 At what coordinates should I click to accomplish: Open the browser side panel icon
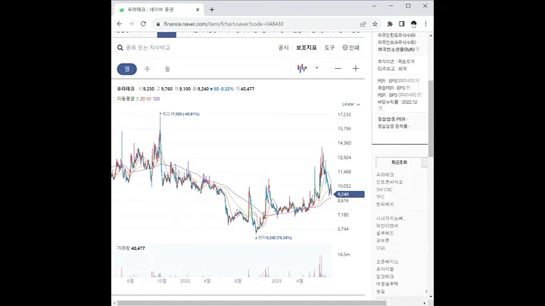[x=401, y=24]
